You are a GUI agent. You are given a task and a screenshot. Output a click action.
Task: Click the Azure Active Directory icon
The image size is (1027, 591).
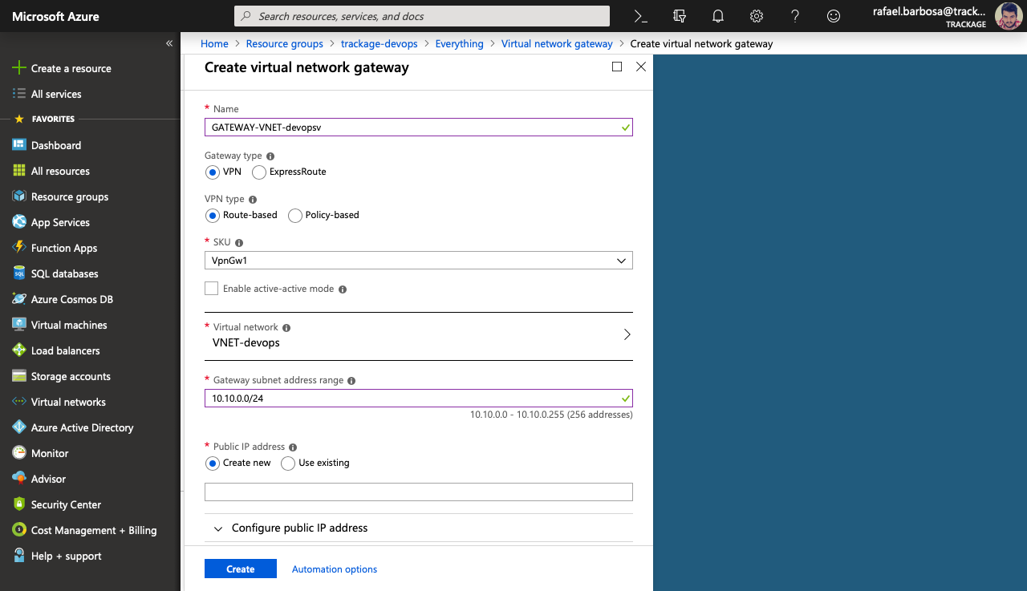point(19,427)
